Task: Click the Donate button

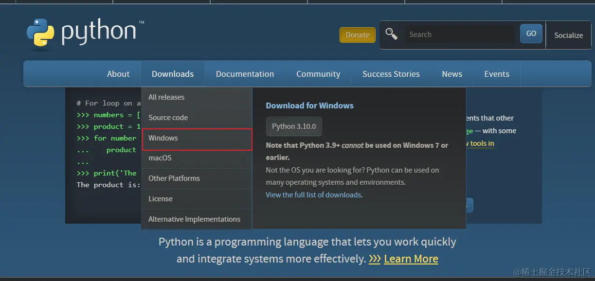Action: tap(358, 35)
